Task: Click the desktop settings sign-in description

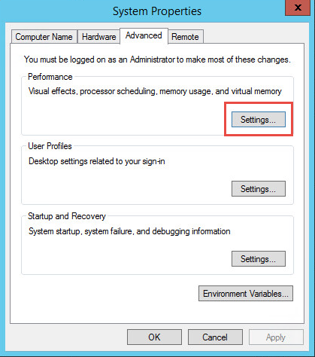Action: pos(97,161)
